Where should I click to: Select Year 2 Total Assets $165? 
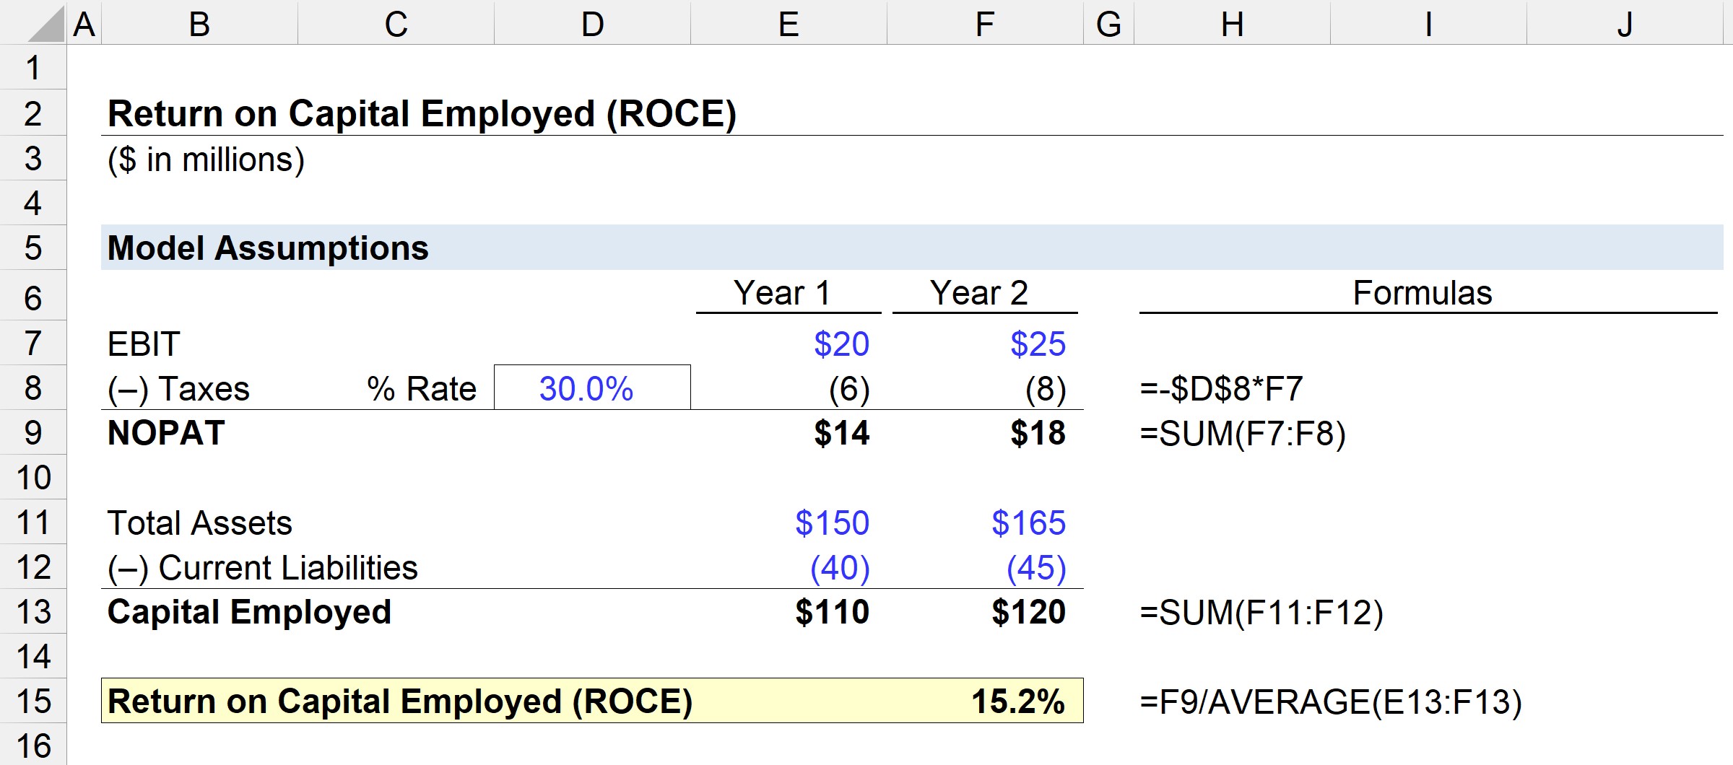pyautogui.click(x=1028, y=523)
